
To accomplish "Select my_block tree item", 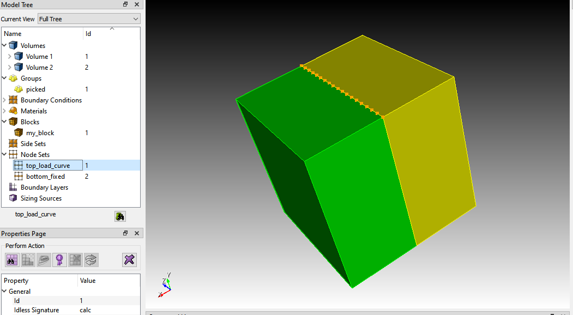I will click(x=40, y=132).
